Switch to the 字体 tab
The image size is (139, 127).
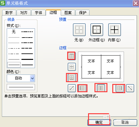[x=38, y=13]
